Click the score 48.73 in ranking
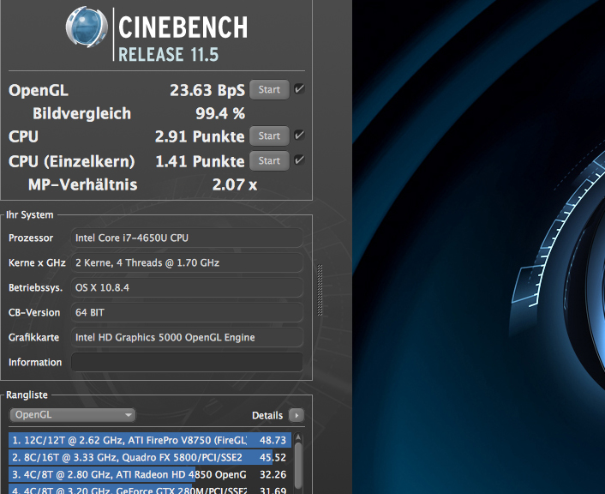The width and height of the screenshot is (605, 494). pyautogui.click(x=273, y=440)
